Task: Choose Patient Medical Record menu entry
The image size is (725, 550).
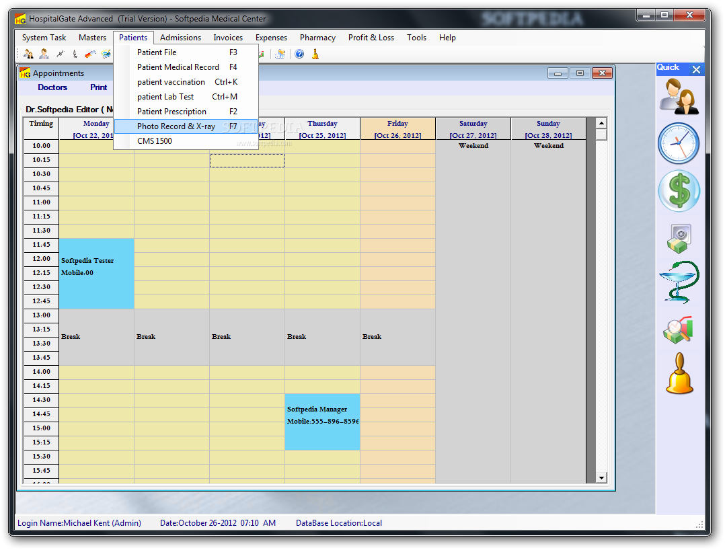Action: pos(186,67)
